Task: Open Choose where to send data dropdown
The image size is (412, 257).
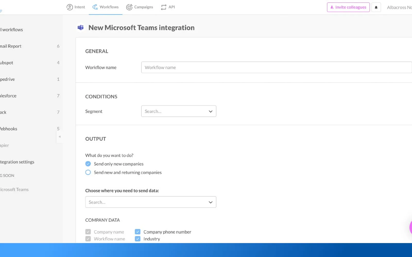Action: click(x=151, y=202)
